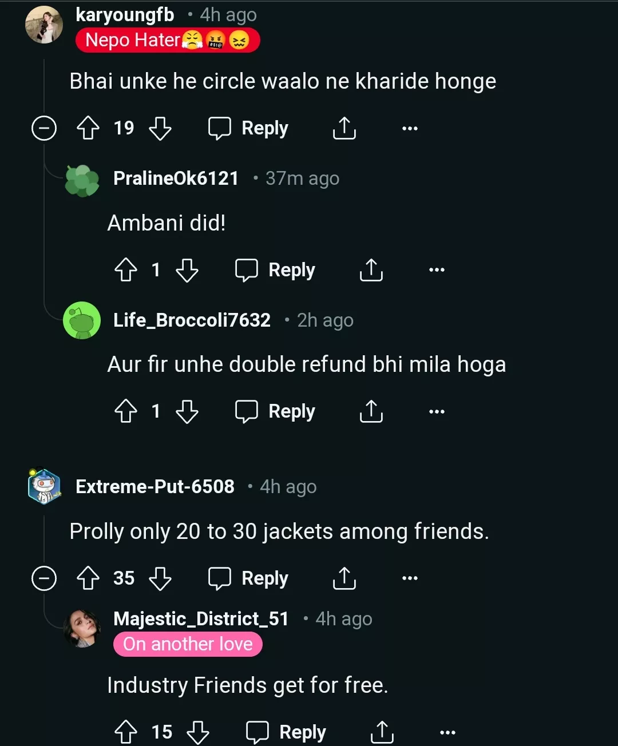This screenshot has height=746, width=618.
Task: Collapse Extreme-Put-6508's comment thread
Action: 44,578
